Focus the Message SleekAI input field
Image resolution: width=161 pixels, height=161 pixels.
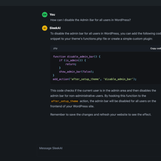99,150
